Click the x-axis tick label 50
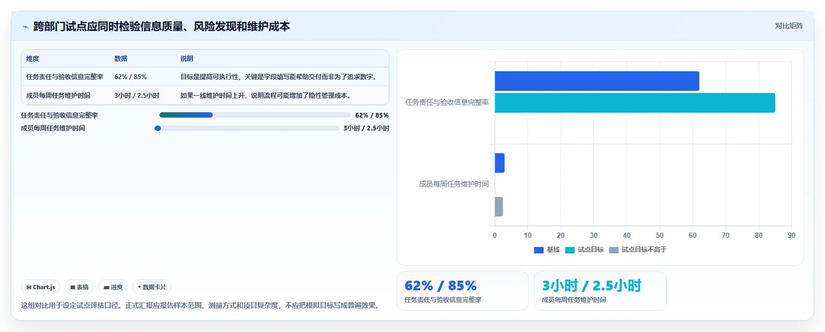825x332 pixels. [x=659, y=235]
